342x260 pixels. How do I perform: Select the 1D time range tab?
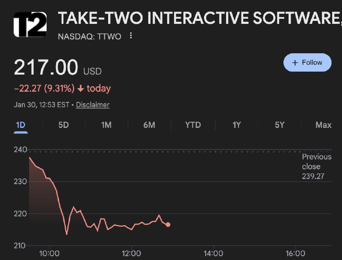[x=21, y=125]
